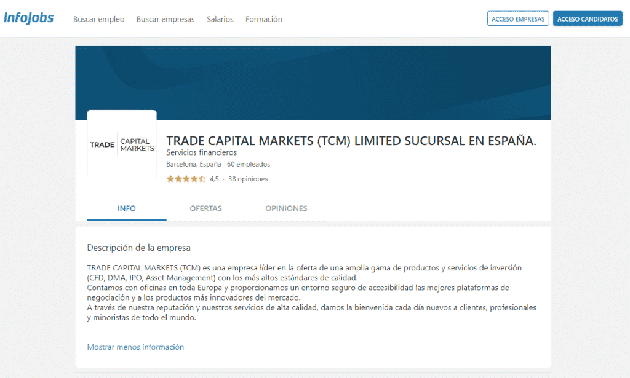Click the Servicios financieros label
The width and height of the screenshot is (630, 378).
point(201,152)
